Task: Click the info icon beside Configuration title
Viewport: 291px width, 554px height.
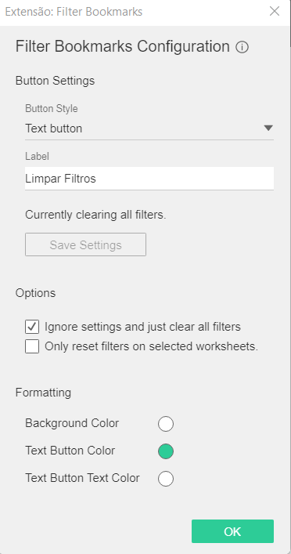Action: pyautogui.click(x=242, y=47)
